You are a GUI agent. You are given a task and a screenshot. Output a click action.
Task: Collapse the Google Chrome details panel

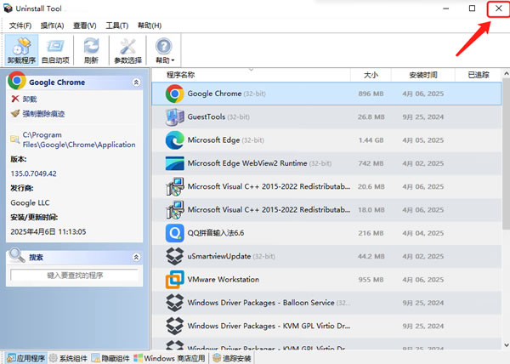coord(136,82)
